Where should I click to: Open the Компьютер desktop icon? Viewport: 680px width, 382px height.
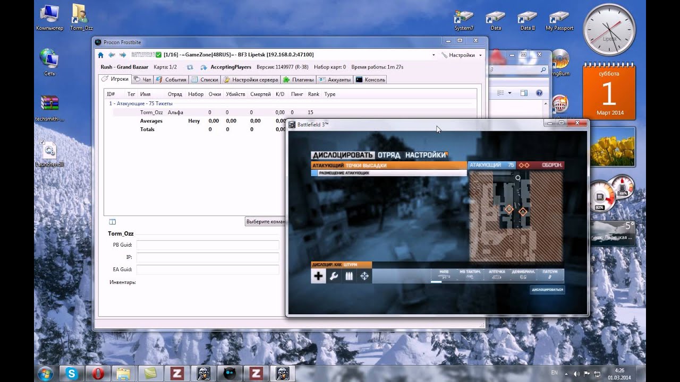click(49, 16)
